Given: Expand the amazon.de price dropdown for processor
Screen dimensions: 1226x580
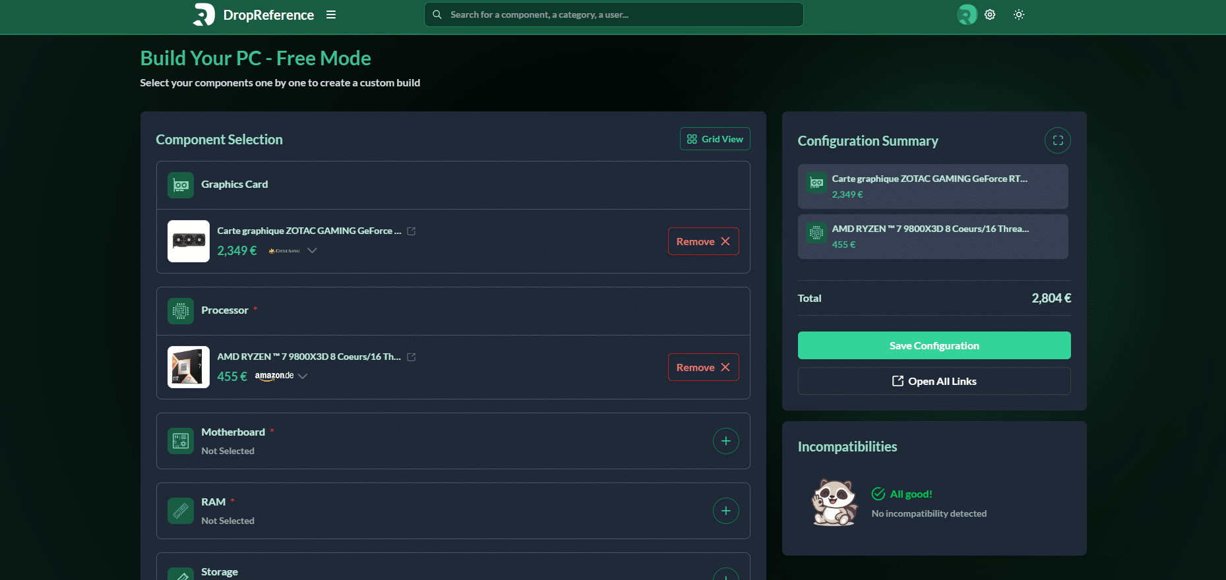Looking at the screenshot, I should pyautogui.click(x=303, y=376).
